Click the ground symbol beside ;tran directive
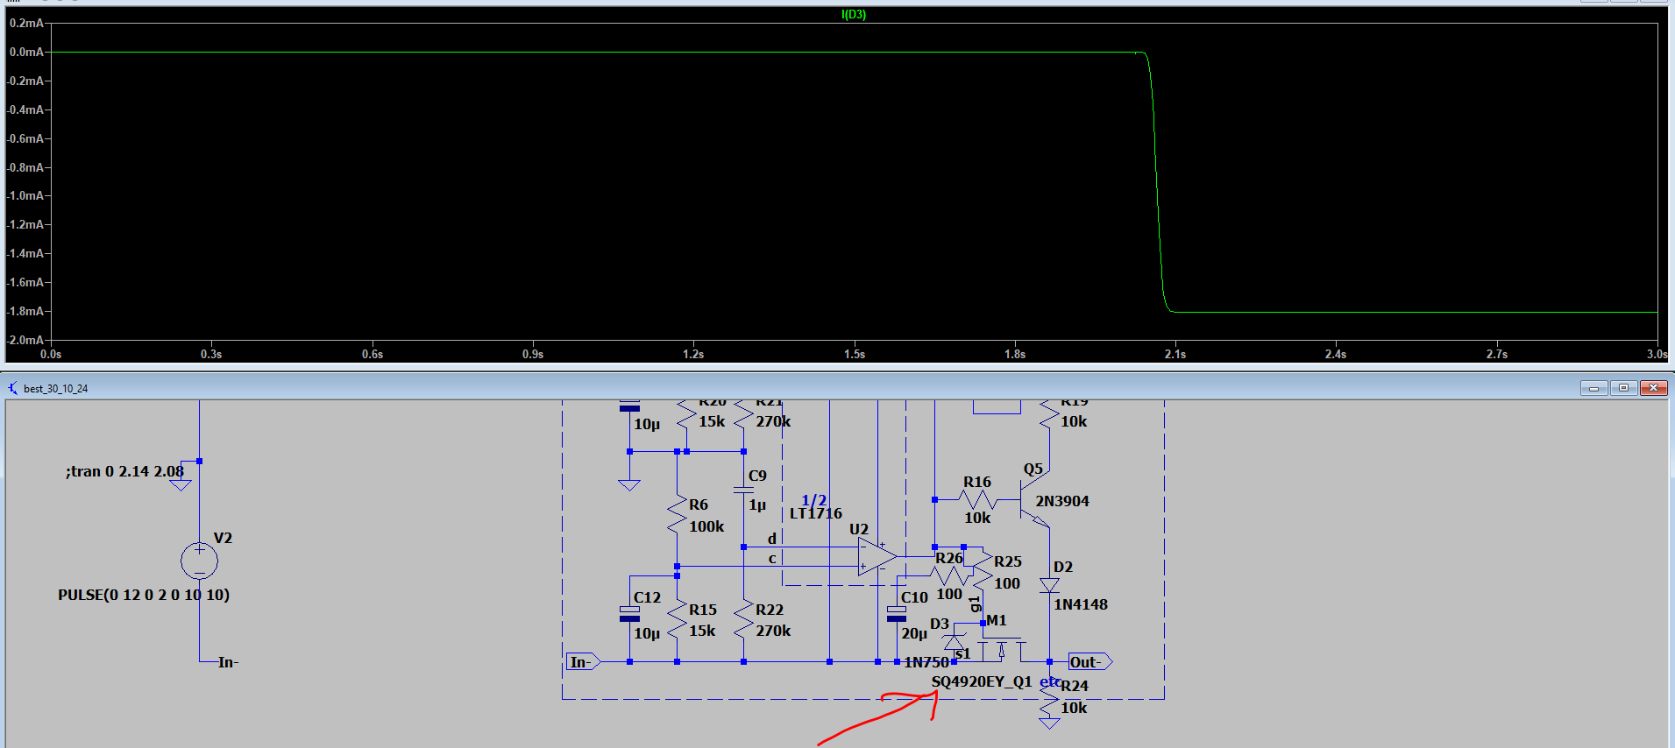Image resolution: width=1675 pixels, height=748 pixels. (181, 484)
